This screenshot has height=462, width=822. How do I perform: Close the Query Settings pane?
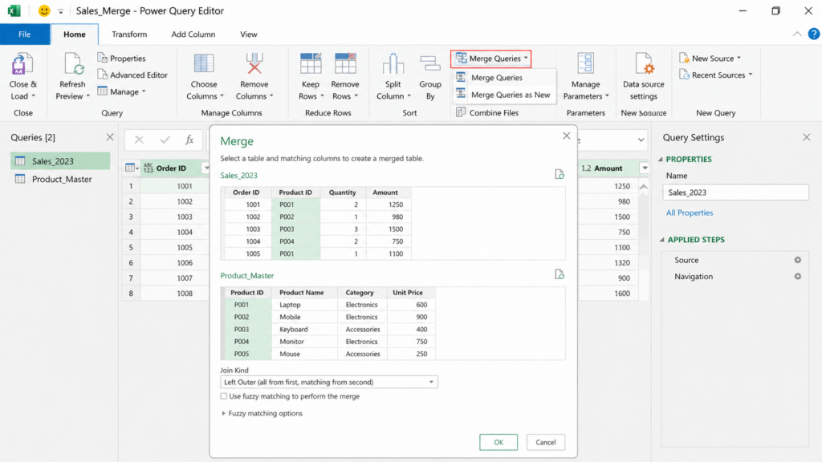click(x=806, y=137)
